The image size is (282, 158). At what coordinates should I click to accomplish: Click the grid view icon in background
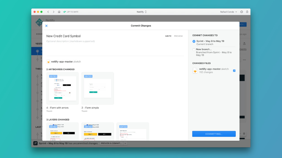(244, 134)
